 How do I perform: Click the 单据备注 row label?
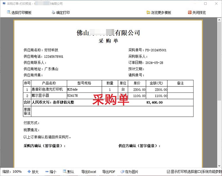coord(27,111)
